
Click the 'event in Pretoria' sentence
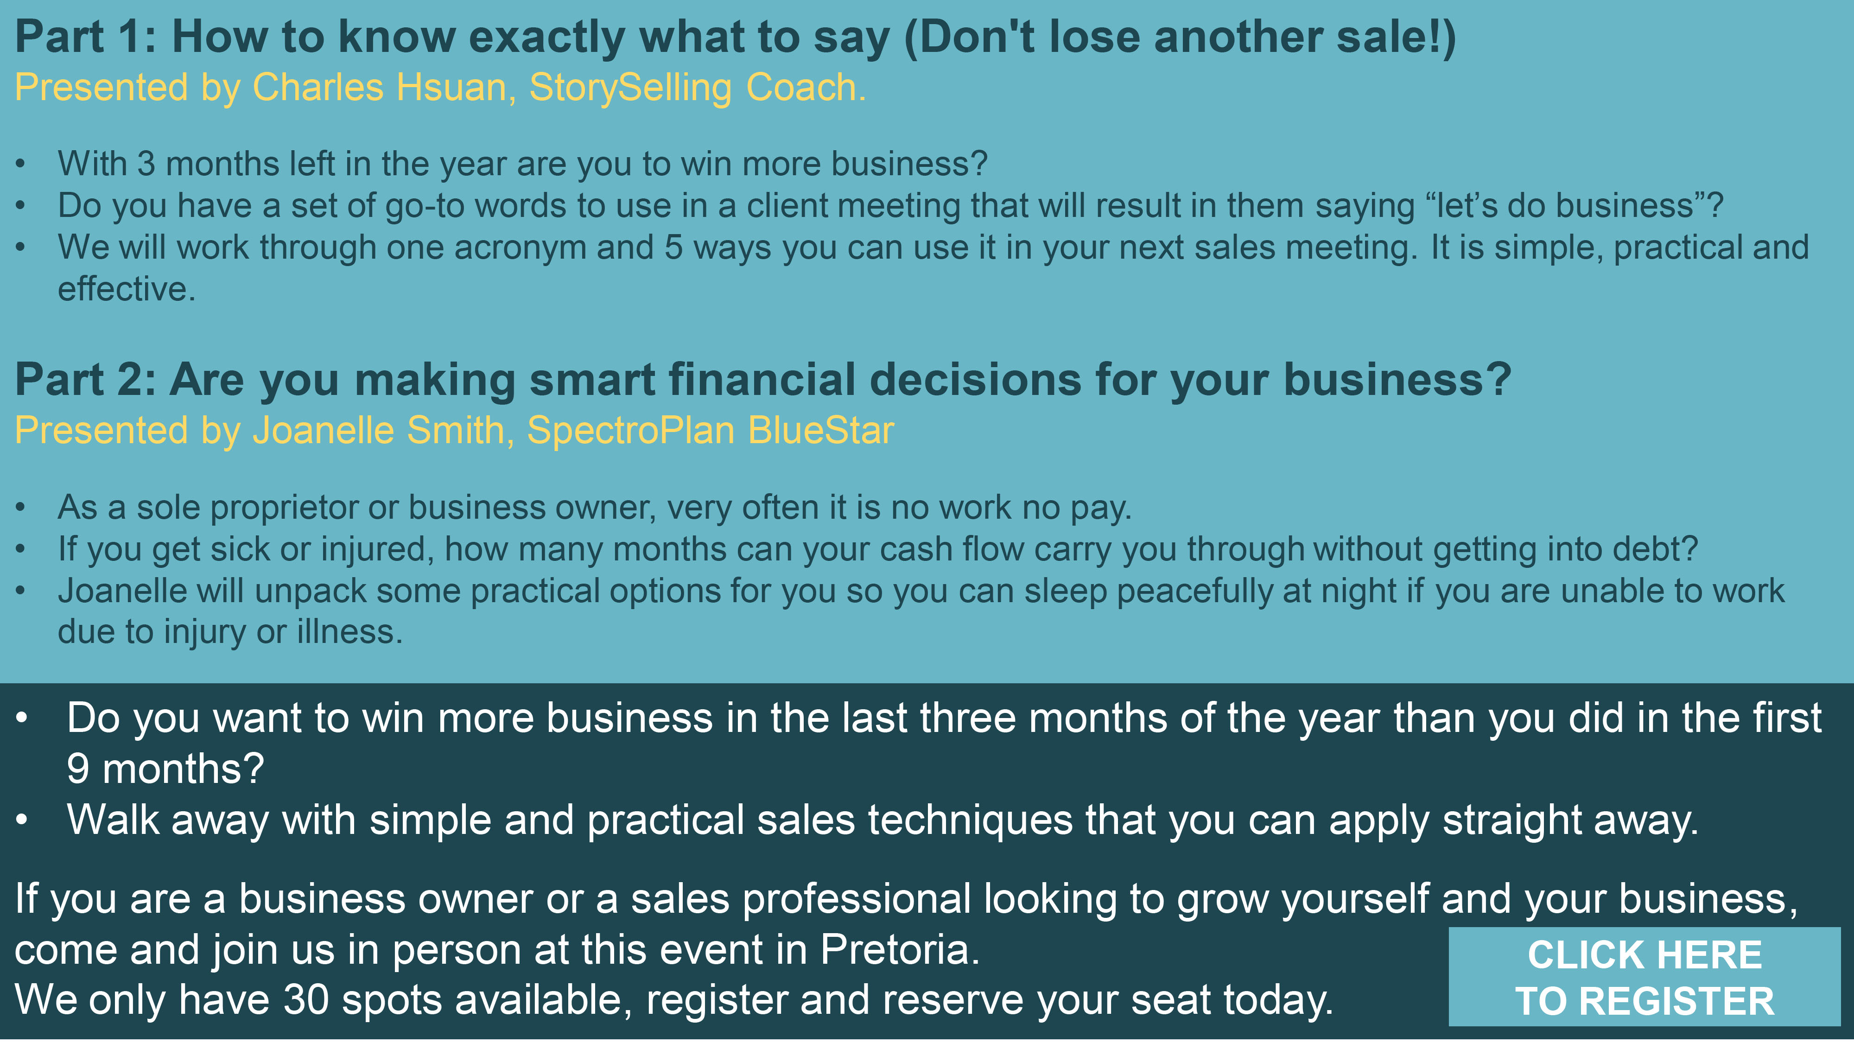click(496, 949)
